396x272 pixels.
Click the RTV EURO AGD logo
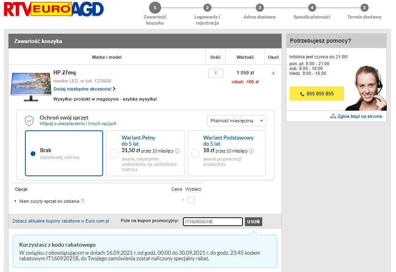[54, 9]
